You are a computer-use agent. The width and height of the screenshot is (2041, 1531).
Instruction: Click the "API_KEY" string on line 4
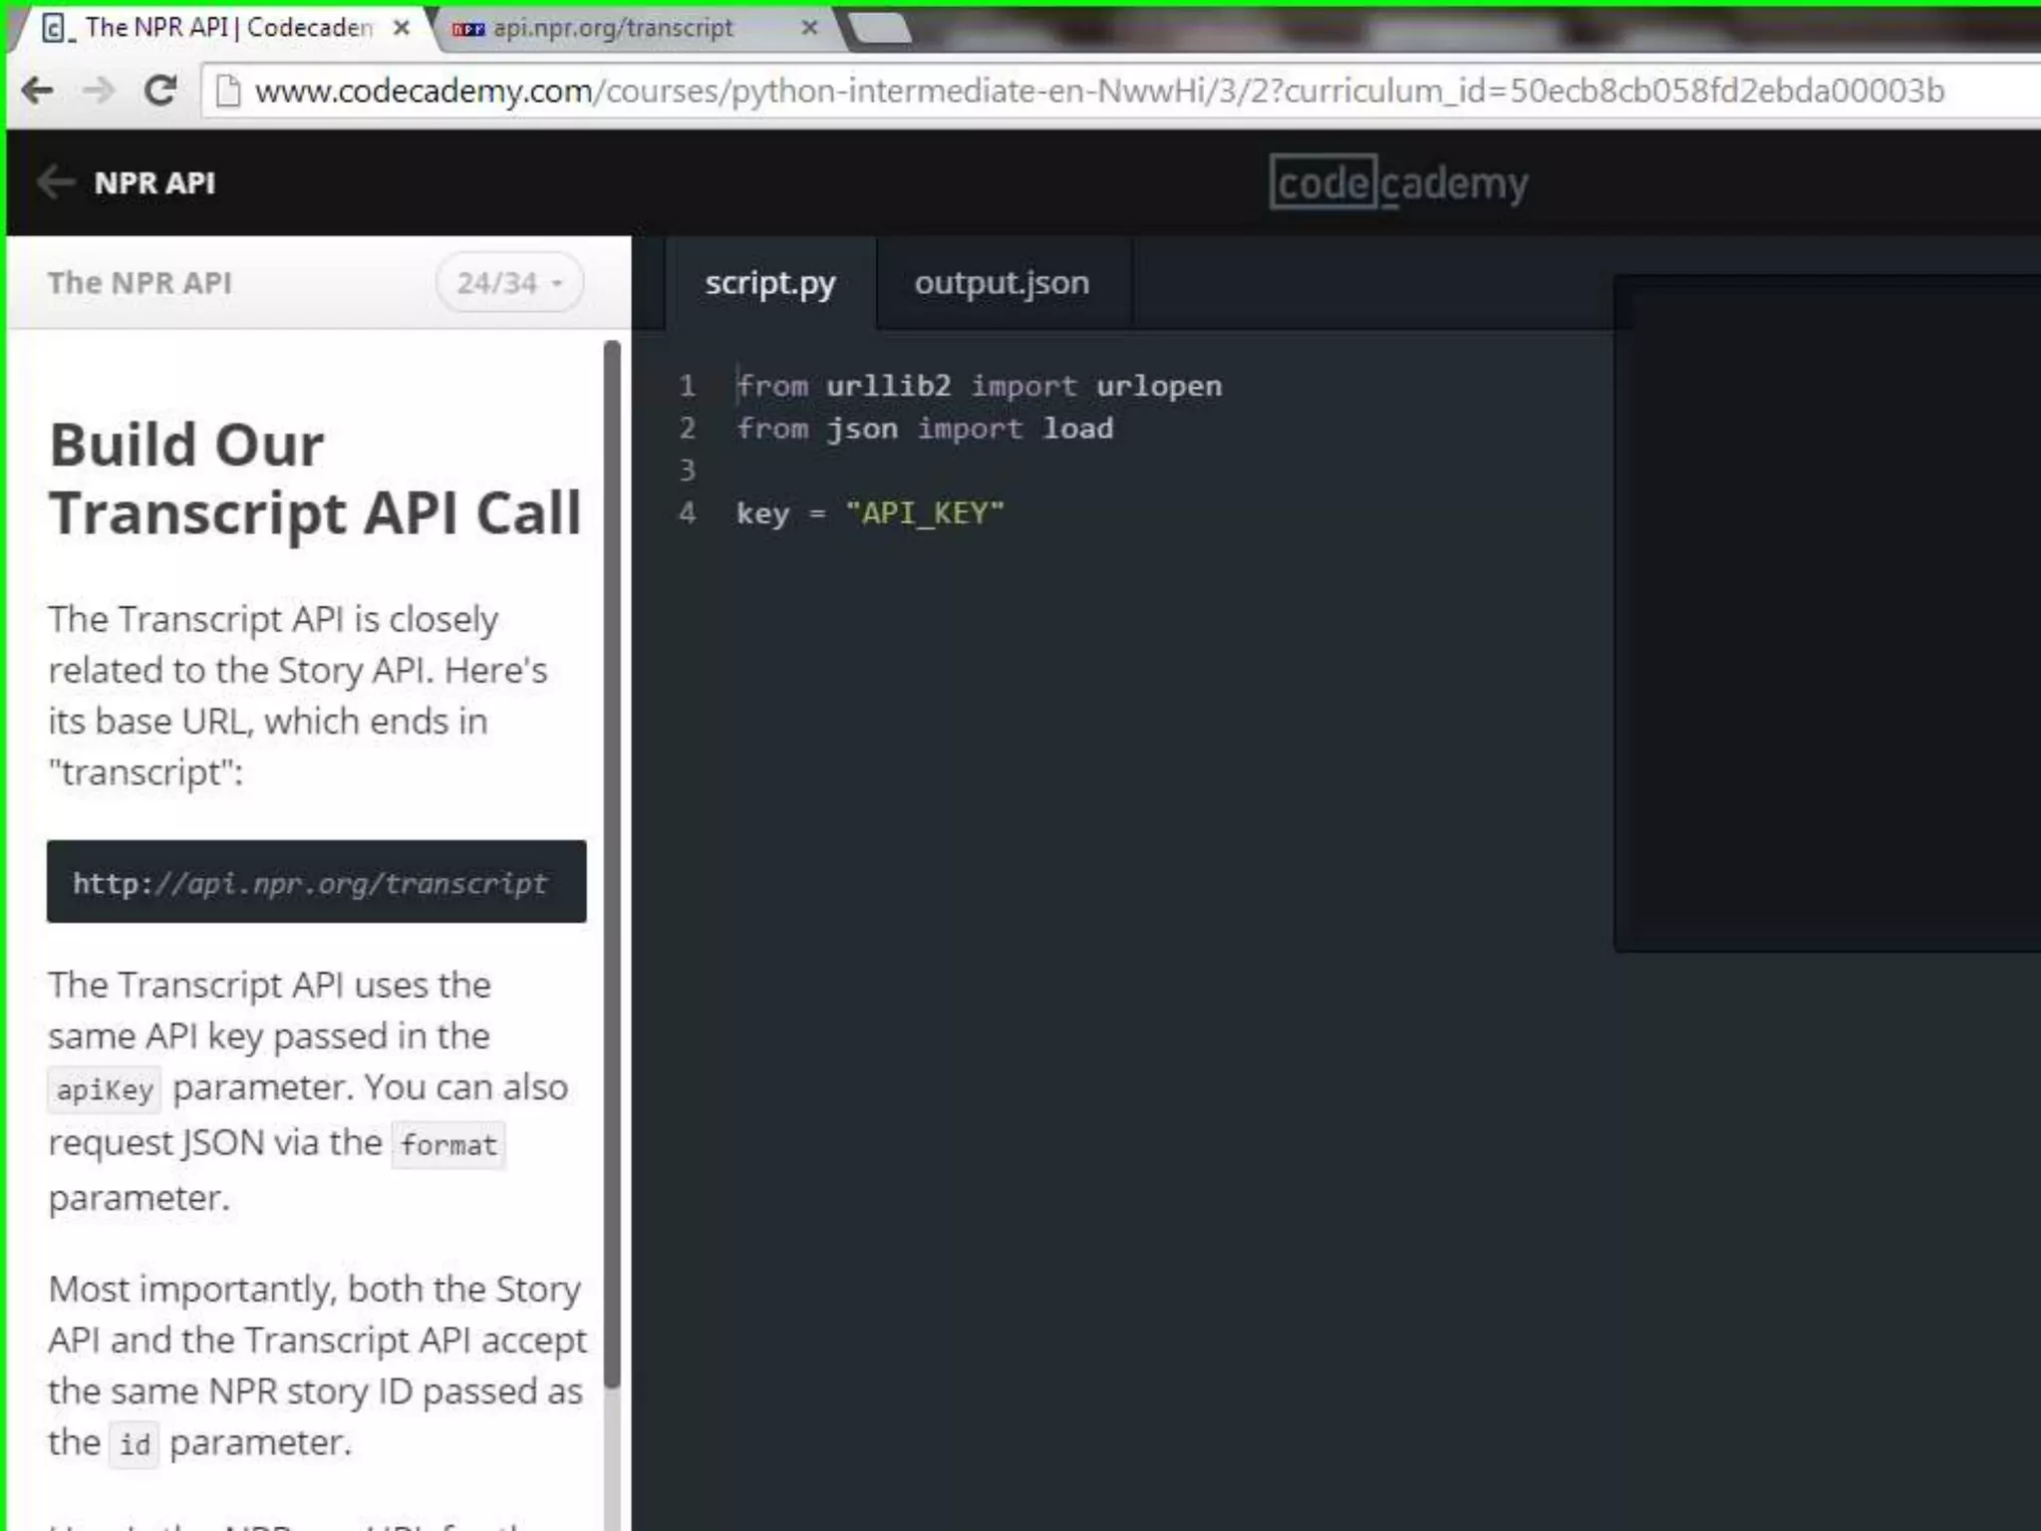point(925,513)
